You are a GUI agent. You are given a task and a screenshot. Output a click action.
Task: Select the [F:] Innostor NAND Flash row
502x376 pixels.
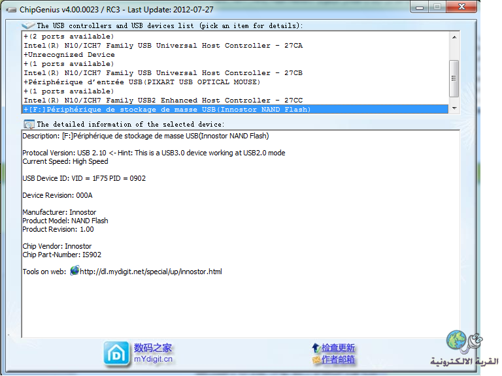coord(235,110)
